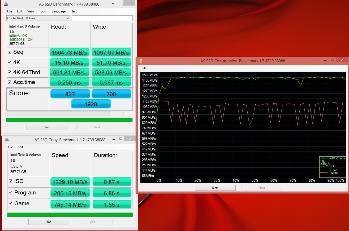Minimize the Copy-Benchmark window
Image resolution: width=349 pixels, height=231 pixels.
pyautogui.click(x=112, y=139)
